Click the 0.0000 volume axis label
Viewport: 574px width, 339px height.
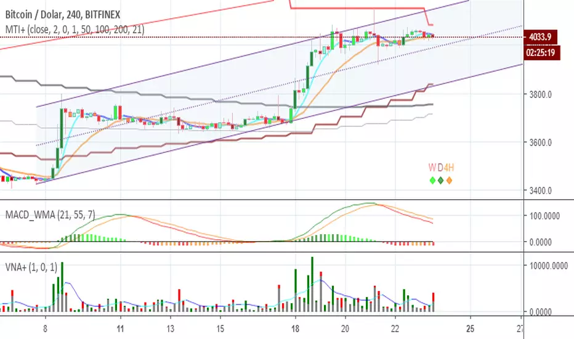click(x=540, y=312)
